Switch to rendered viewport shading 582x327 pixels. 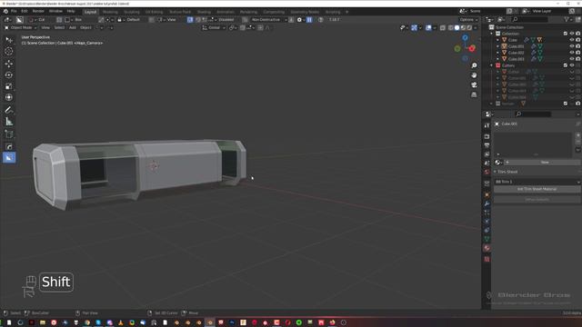[x=469, y=28]
